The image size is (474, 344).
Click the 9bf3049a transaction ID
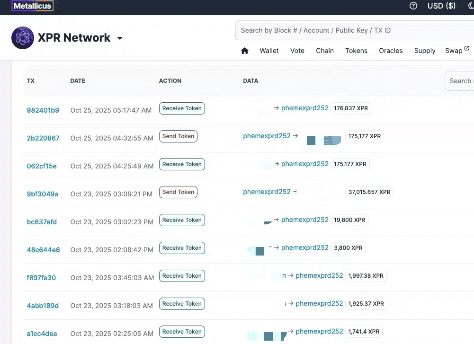click(43, 194)
